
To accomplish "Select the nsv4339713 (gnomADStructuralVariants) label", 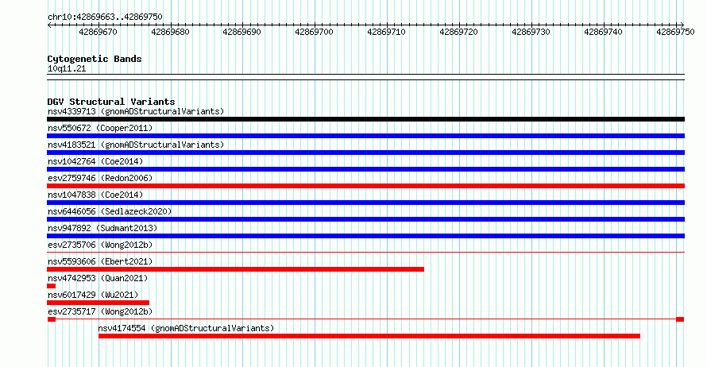I will [x=136, y=111].
